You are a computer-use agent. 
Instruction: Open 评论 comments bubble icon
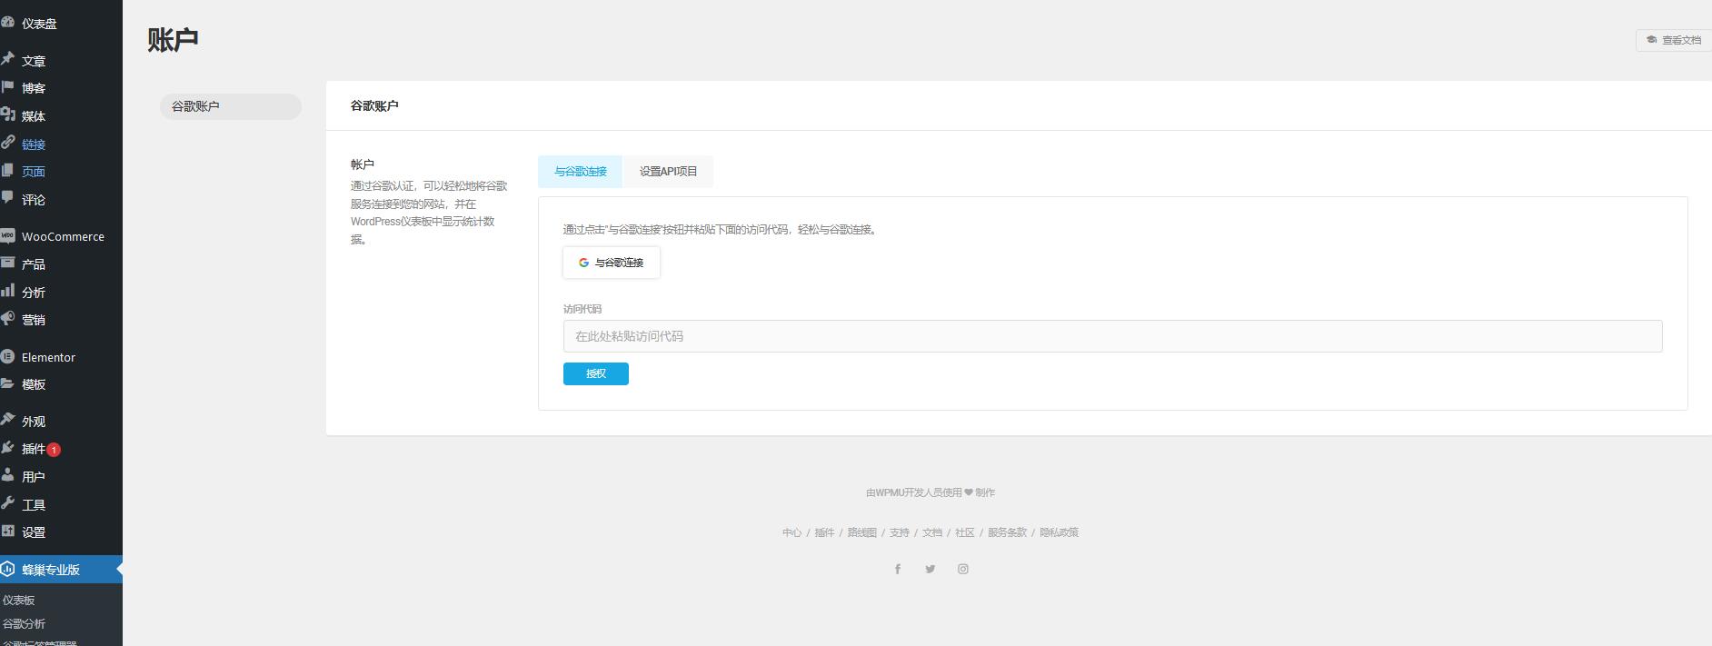tap(7, 198)
